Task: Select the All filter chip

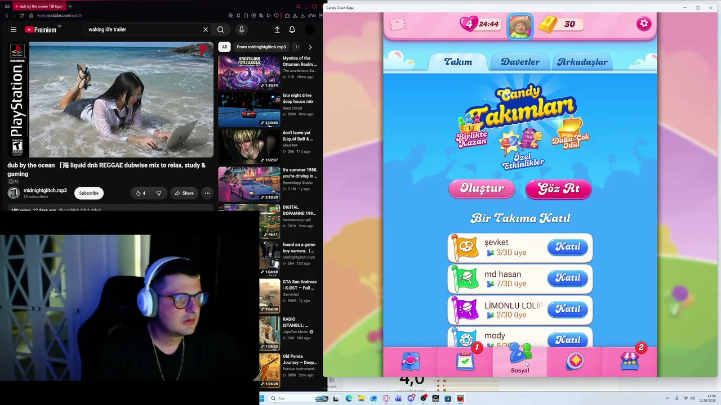Action: (x=224, y=47)
